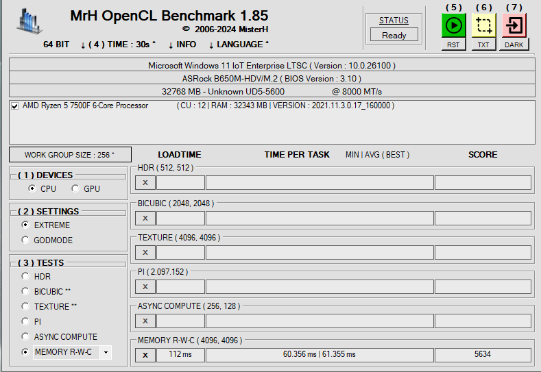Click the 60.356 ms | 61.355 ms result

pyautogui.click(x=320, y=355)
